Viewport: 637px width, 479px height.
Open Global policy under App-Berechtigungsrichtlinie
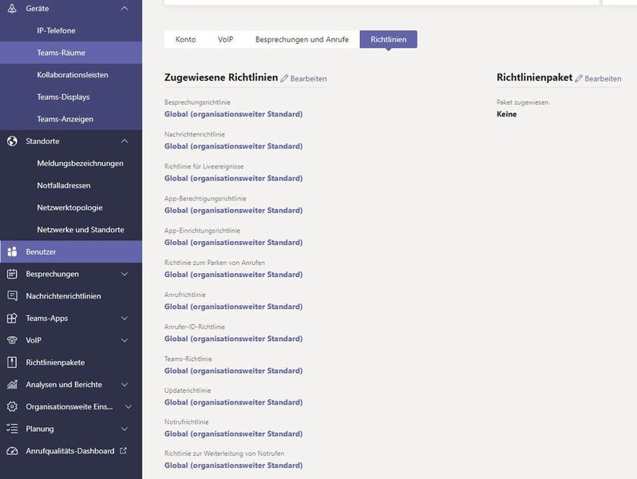[x=233, y=211]
